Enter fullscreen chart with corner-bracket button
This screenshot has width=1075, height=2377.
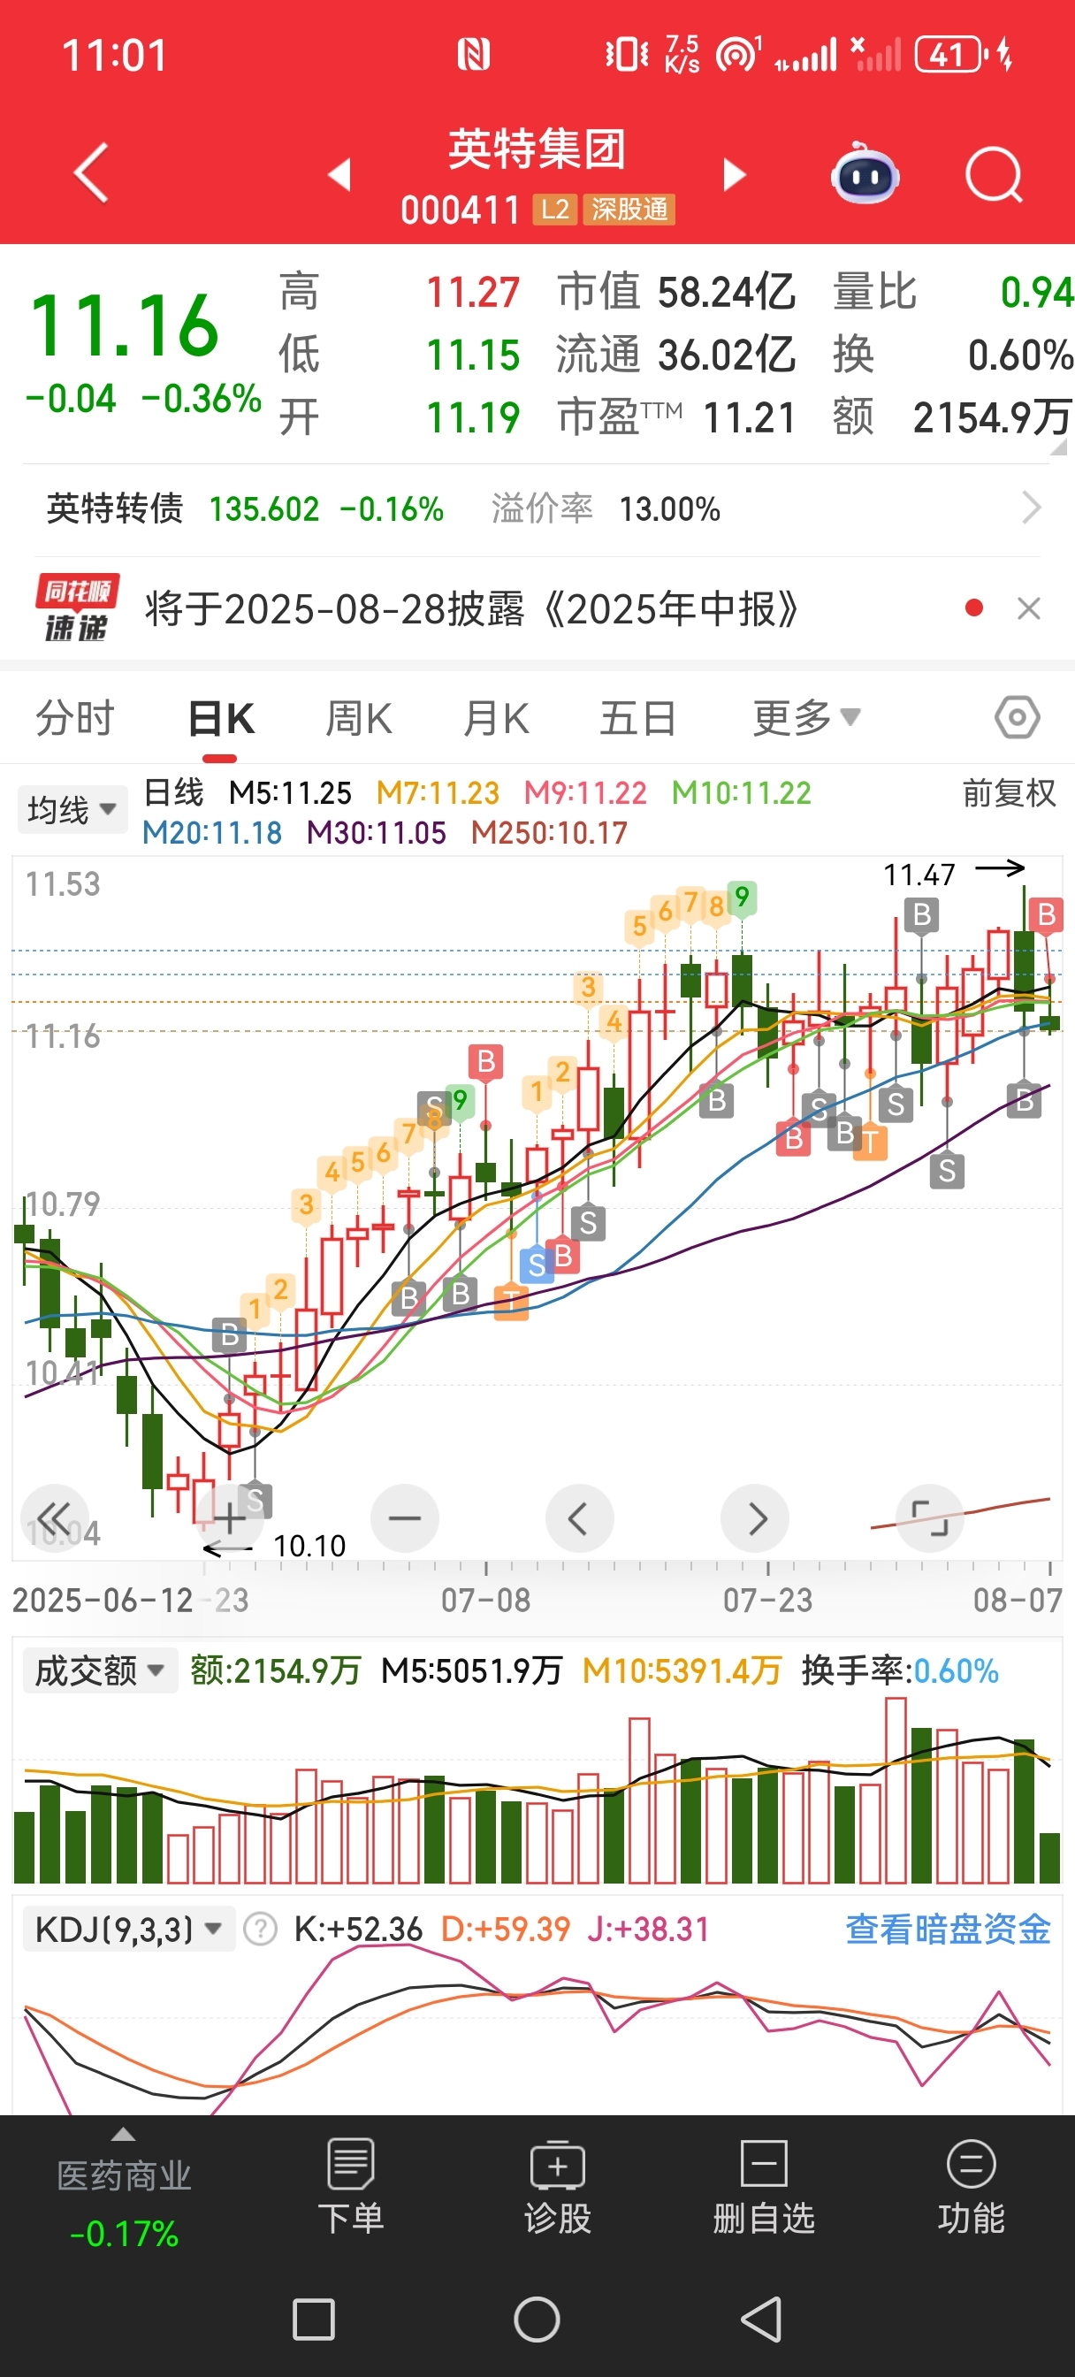tap(929, 1518)
